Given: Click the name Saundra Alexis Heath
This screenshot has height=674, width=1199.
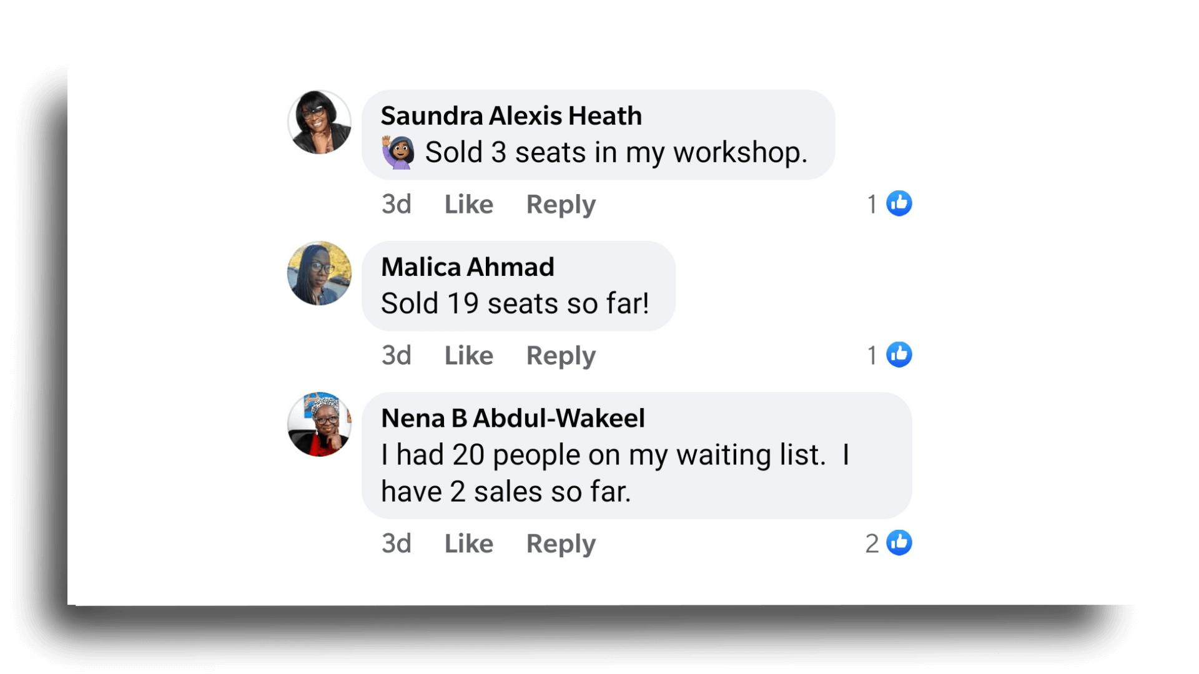Looking at the screenshot, I should pos(511,116).
